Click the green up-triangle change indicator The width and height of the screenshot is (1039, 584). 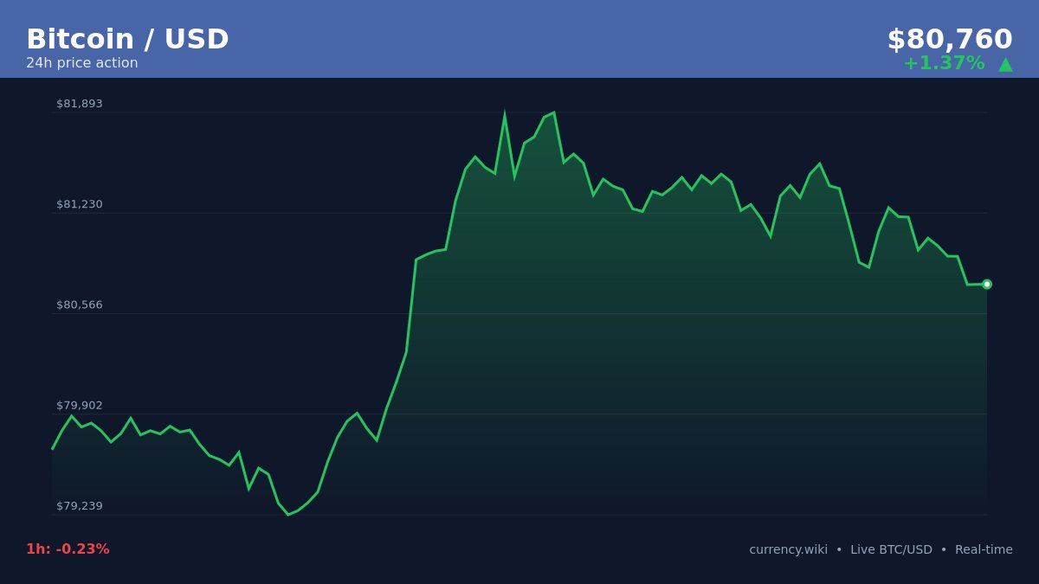coord(1005,64)
